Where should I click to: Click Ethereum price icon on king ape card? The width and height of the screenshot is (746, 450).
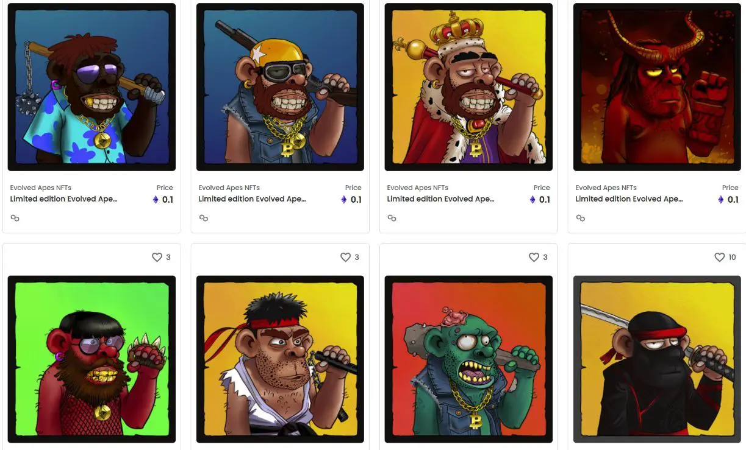pyautogui.click(x=532, y=200)
